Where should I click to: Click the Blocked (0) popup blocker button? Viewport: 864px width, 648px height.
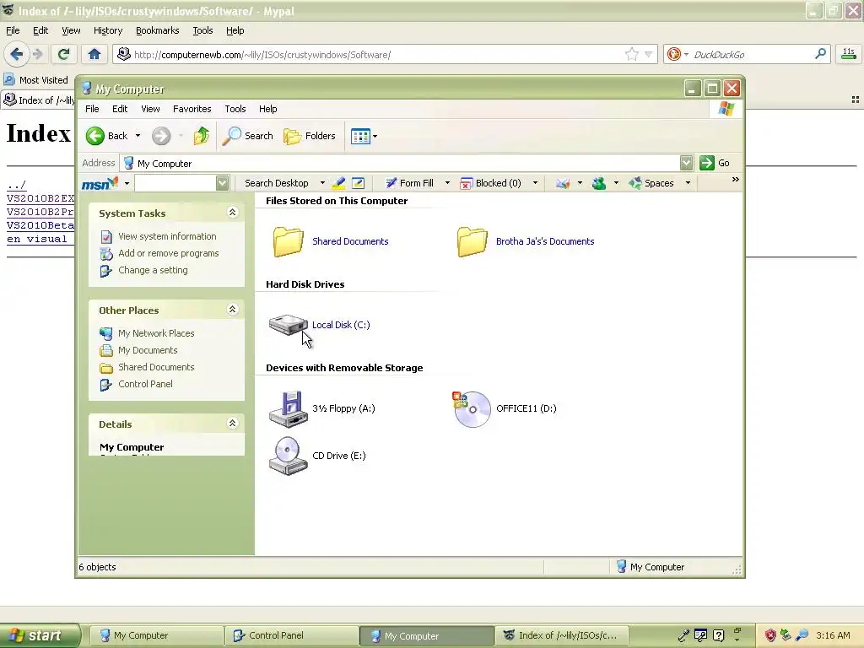pyautogui.click(x=490, y=183)
